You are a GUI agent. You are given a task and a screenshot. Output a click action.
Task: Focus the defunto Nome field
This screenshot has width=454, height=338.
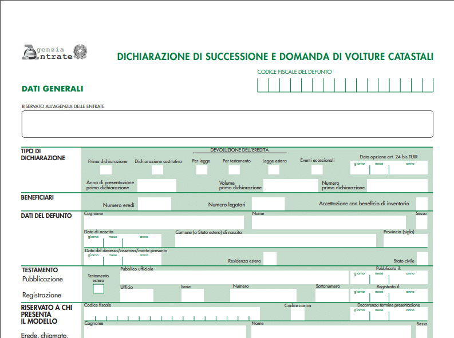(x=329, y=222)
